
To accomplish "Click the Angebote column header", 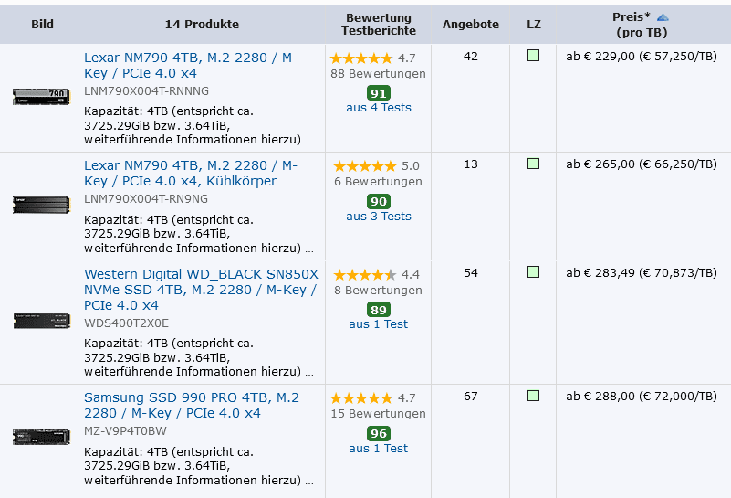I will (470, 25).
